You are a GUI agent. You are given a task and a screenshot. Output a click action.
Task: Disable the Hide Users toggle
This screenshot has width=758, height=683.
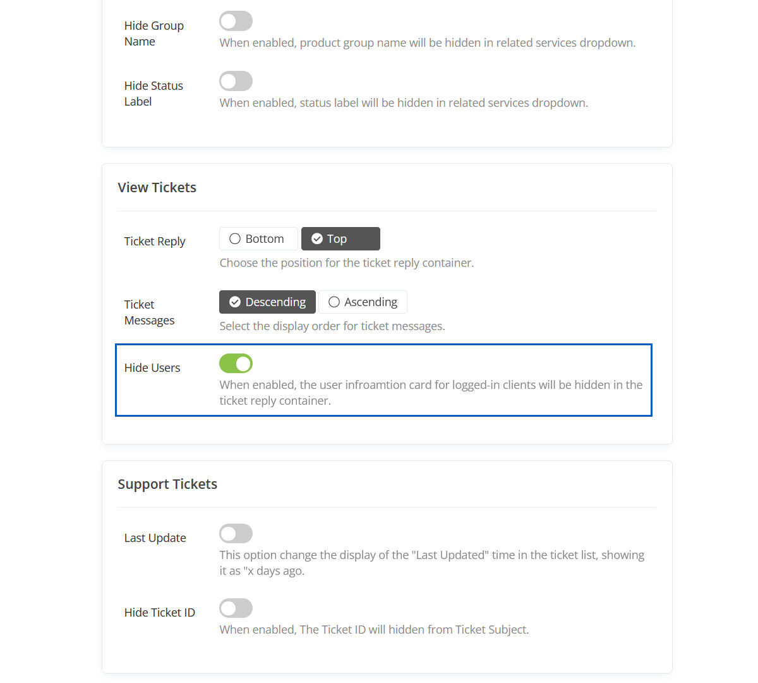point(236,364)
